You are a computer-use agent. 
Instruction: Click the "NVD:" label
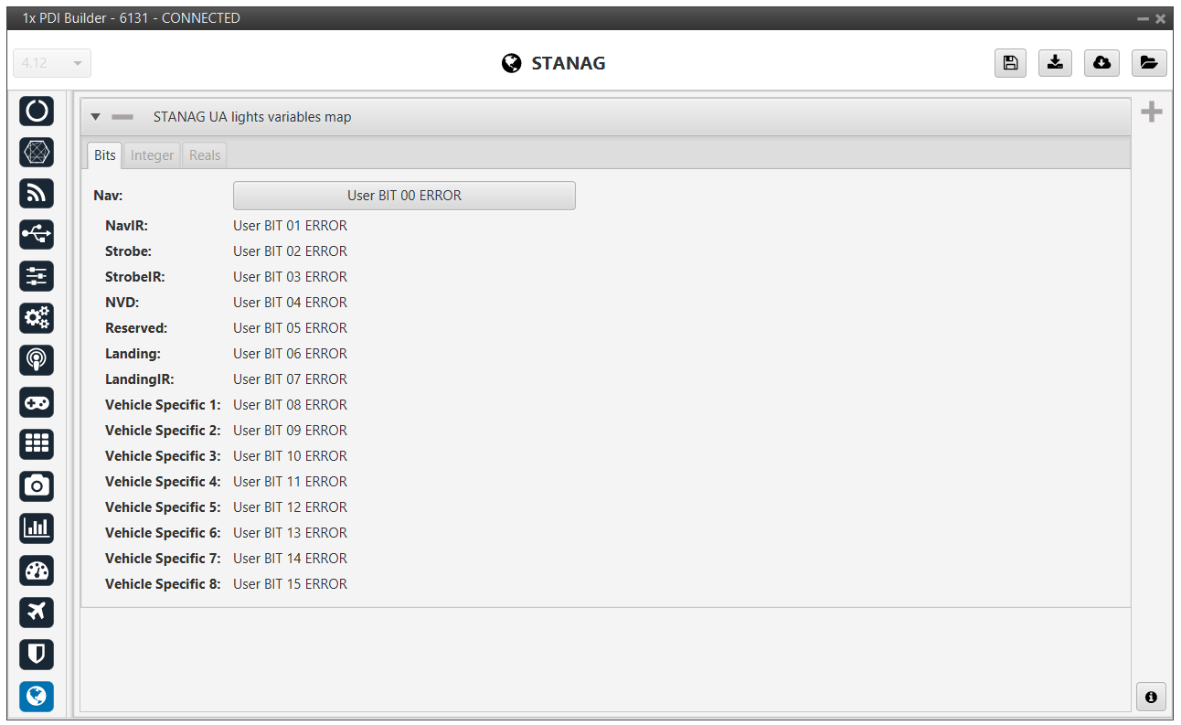pyautogui.click(x=122, y=303)
